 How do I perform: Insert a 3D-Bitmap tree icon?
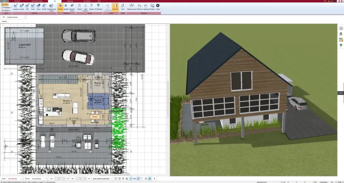click(x=98, y=7)
